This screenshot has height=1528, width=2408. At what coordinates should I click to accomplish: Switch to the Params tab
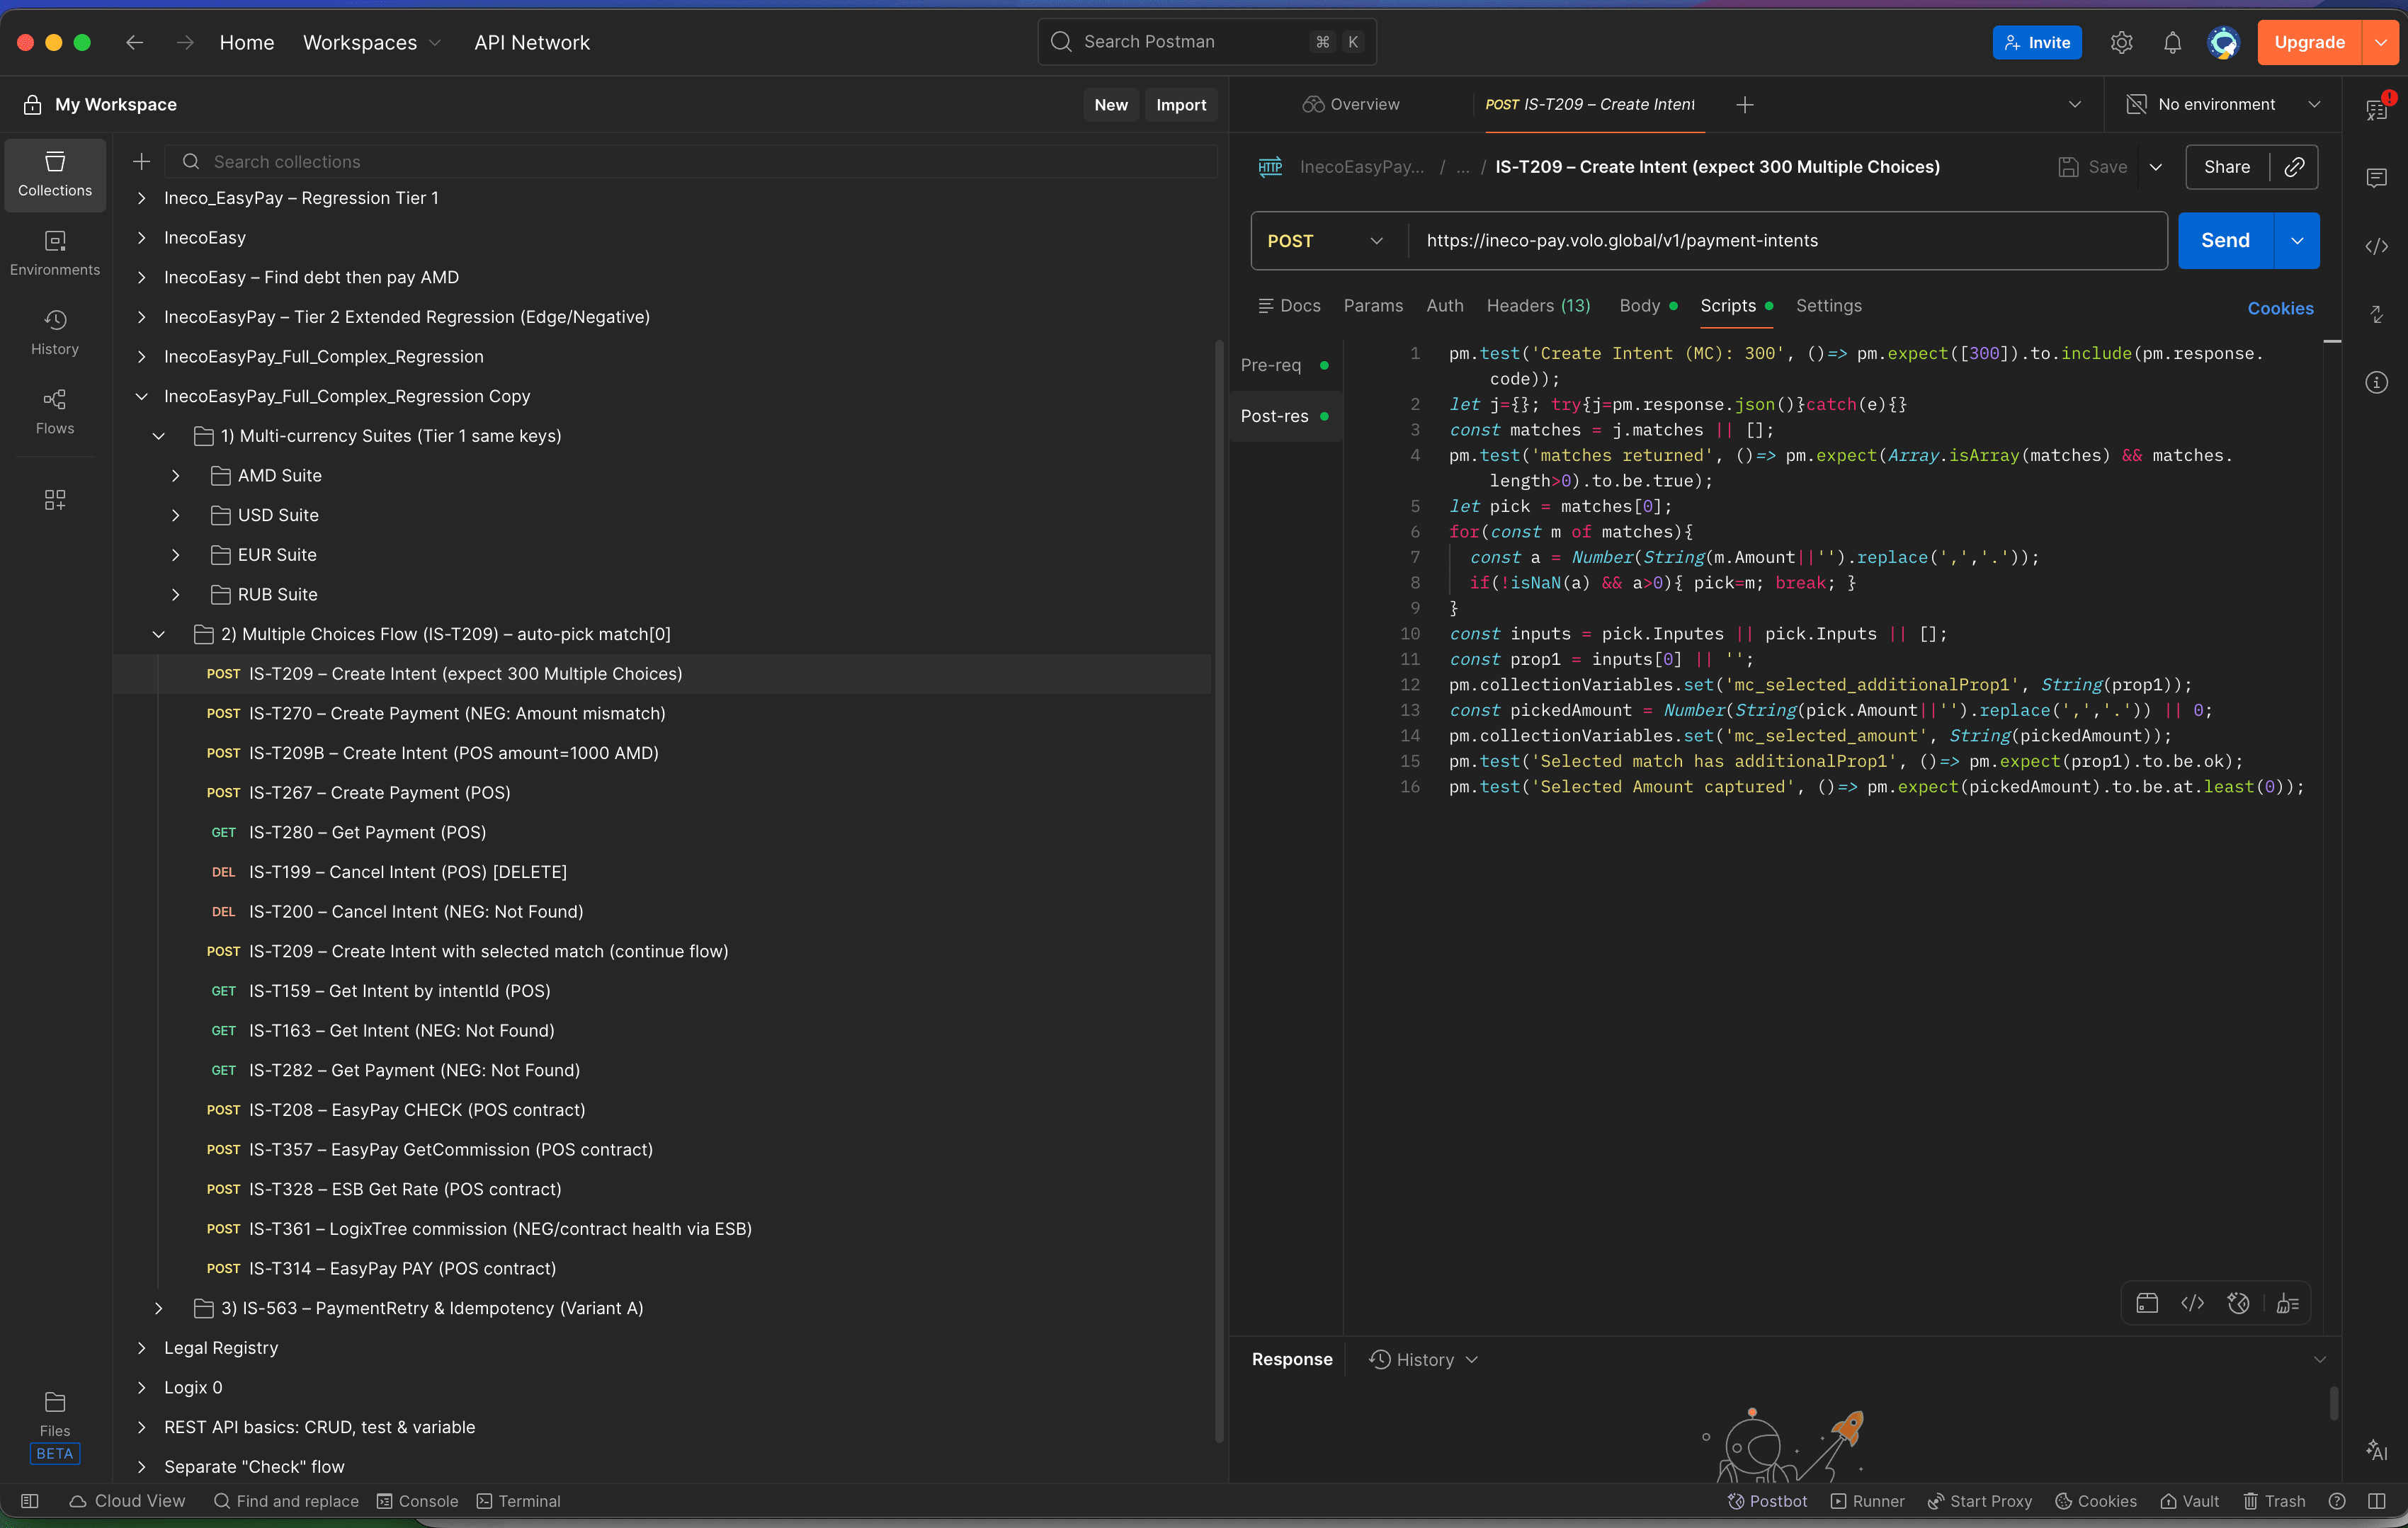[1373, 305]
